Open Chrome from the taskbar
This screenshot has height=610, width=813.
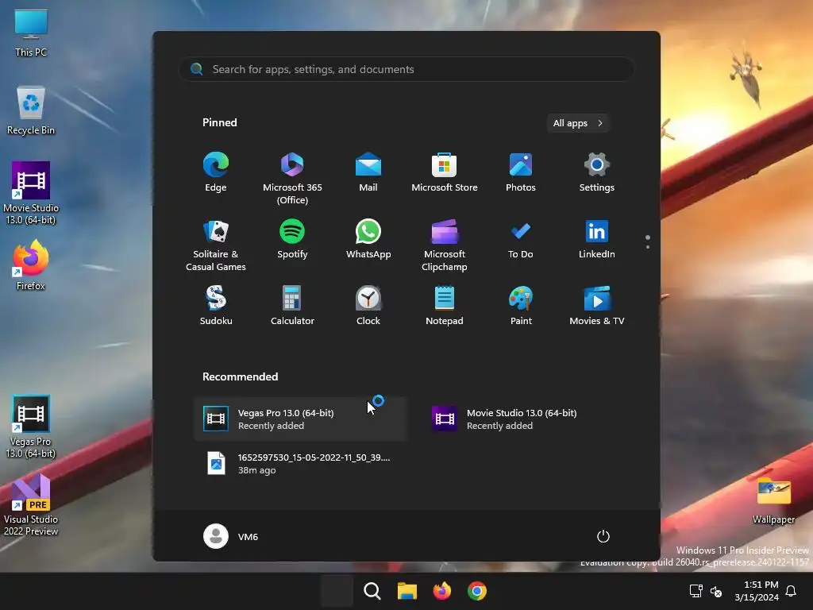click(477, 591)
